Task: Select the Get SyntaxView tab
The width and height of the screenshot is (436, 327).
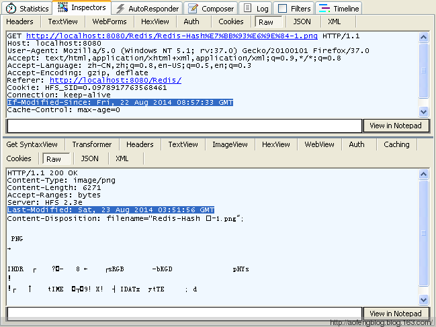Action: [x=32, y=144]
